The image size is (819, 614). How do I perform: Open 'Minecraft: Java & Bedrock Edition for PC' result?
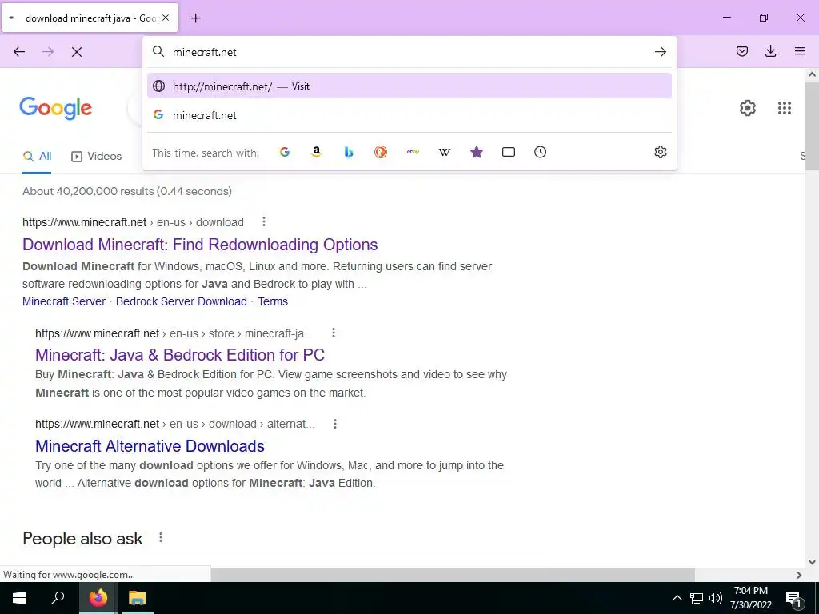click(x=180, y=354)
